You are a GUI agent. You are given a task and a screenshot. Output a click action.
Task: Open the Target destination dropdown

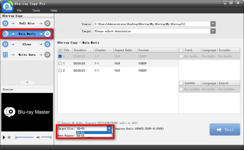(213, 31)
